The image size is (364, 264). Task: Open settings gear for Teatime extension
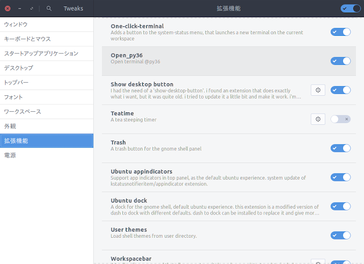318,119
